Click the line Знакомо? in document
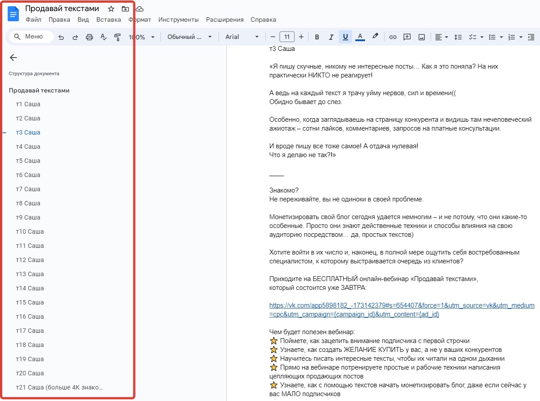Image resolution: width=540 pixels, height=401 pixels. click(284, 190)
